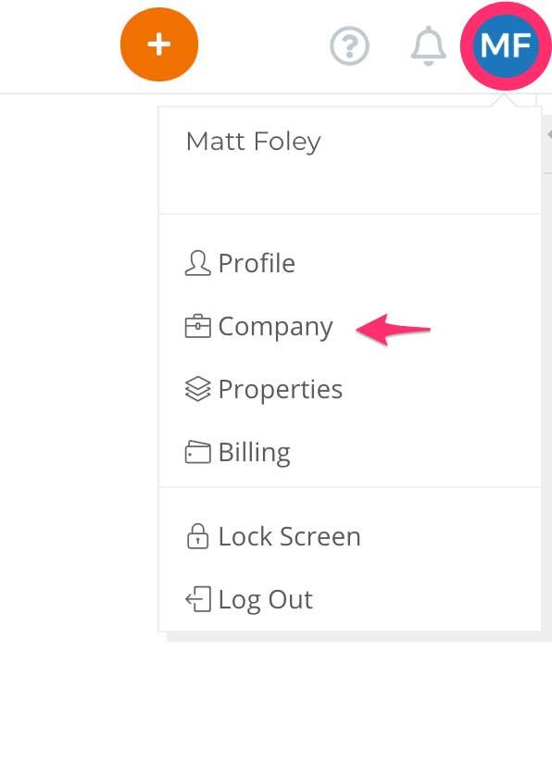Click the Company briefcase icon

[x=197, y=326]
